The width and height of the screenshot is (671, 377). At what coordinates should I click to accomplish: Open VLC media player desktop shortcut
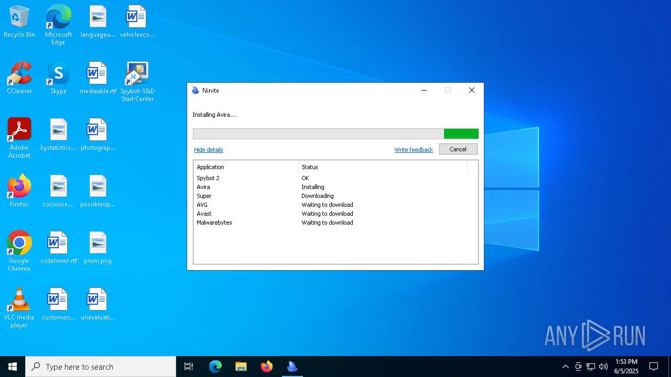coord(19,308)
